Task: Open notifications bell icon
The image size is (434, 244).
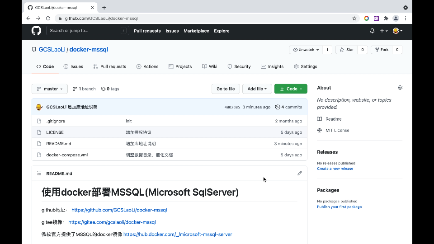Action: [372, 31]
